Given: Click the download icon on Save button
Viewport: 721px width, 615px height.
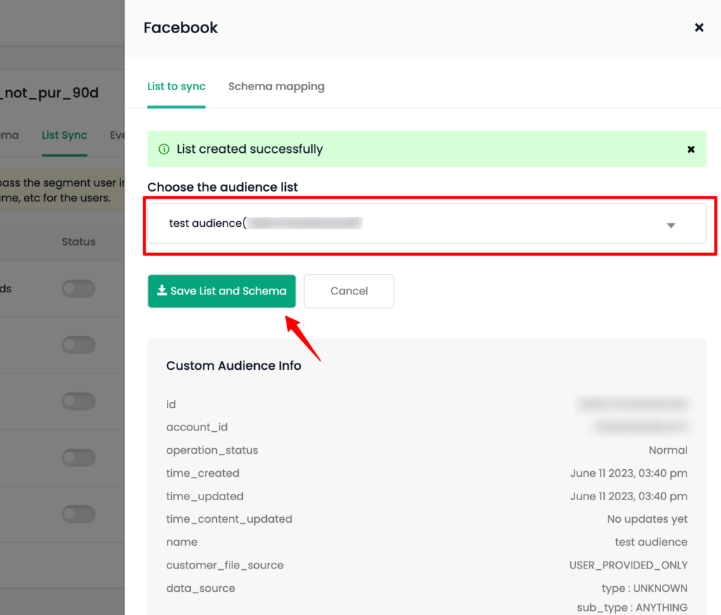Looking at the screenshot, I should coord(162,290).
